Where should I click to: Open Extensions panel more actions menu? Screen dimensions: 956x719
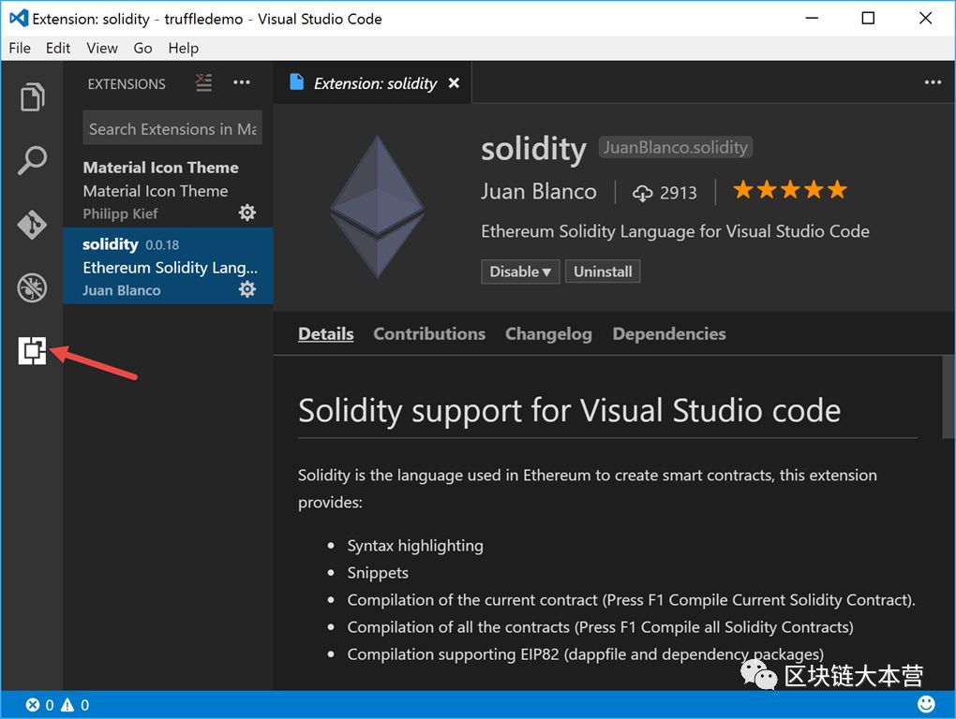pos(242,82)
